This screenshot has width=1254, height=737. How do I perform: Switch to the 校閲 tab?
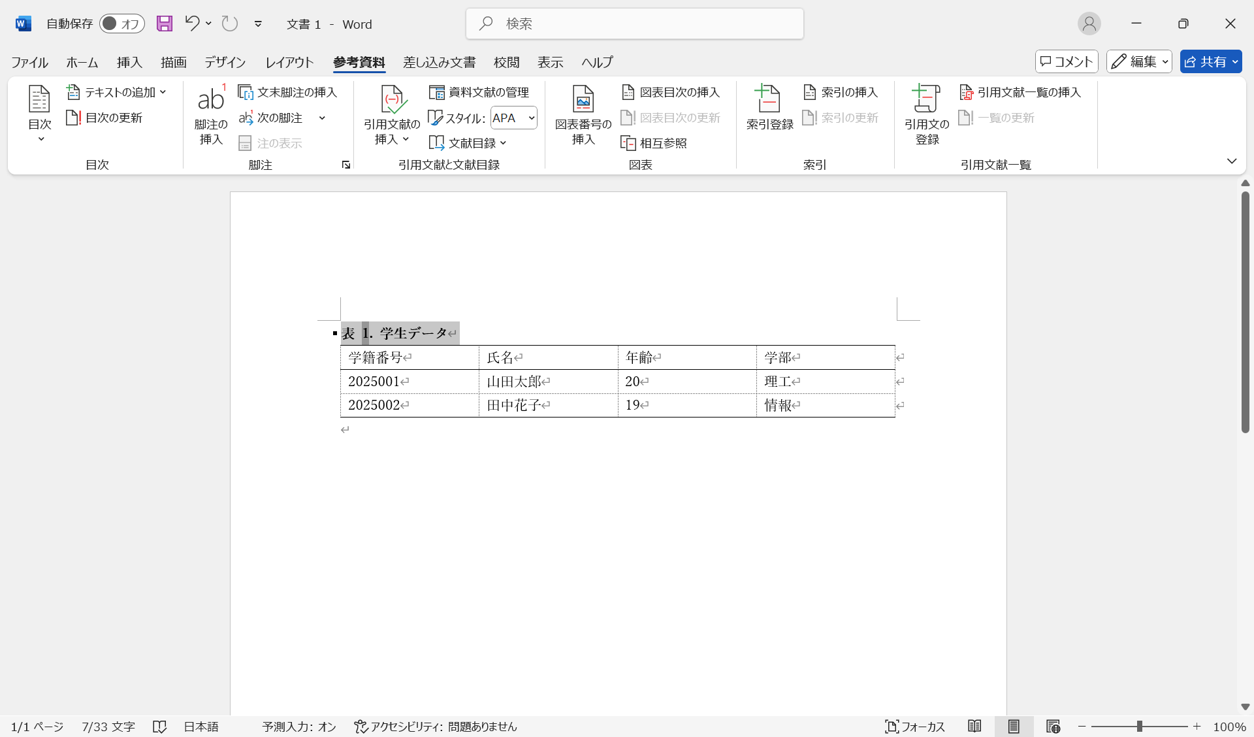click(507, 62)
